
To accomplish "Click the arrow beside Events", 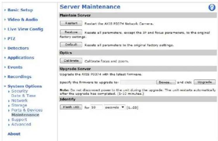I will (5, 67).
